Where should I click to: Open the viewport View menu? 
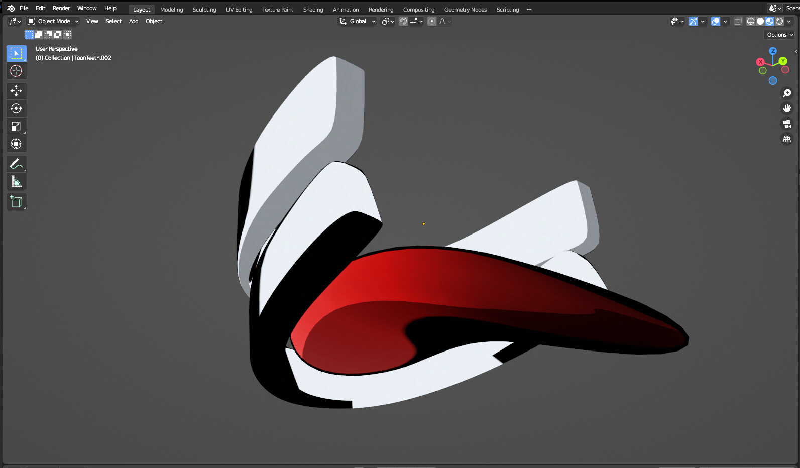coord(92,21)
